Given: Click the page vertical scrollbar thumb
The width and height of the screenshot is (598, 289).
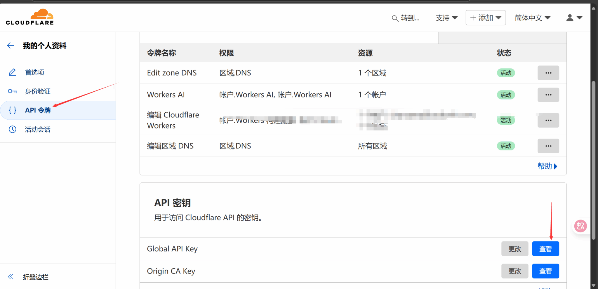Looking at the screenshot, I should pos(593,160).
